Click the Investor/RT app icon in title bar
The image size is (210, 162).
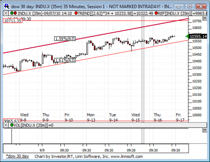pyautogui.click(x=7, y=6)
